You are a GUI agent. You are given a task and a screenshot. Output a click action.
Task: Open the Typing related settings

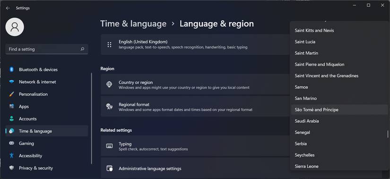[195, 146]
